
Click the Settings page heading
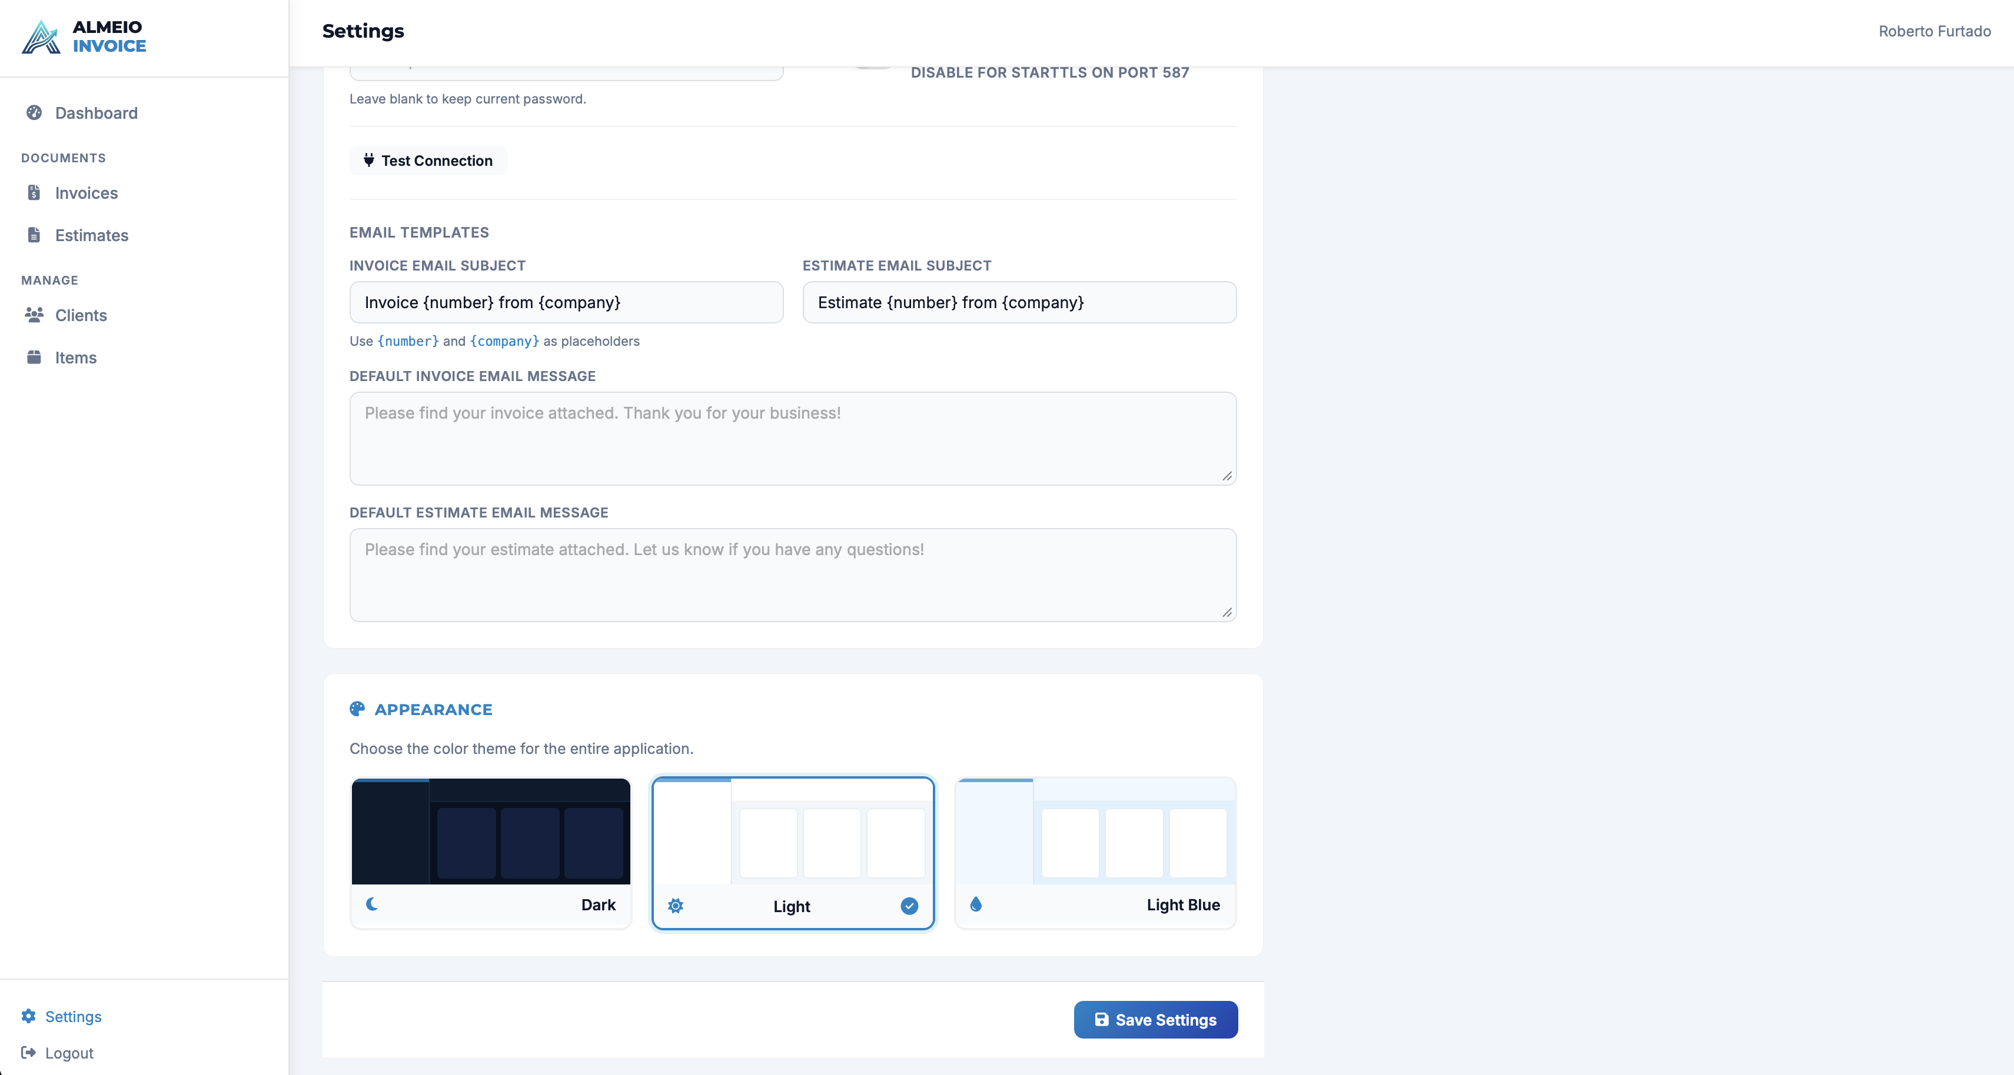pyautogui.click(x=363, y=31)
